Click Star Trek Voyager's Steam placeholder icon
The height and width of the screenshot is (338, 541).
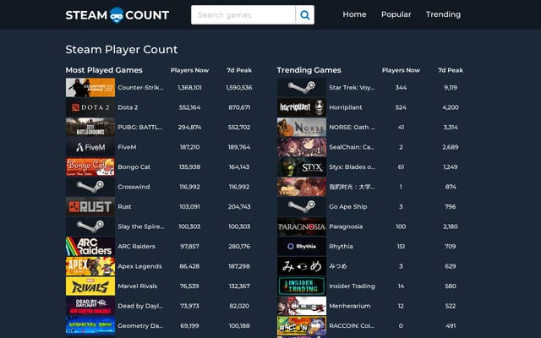coord(302,88)
